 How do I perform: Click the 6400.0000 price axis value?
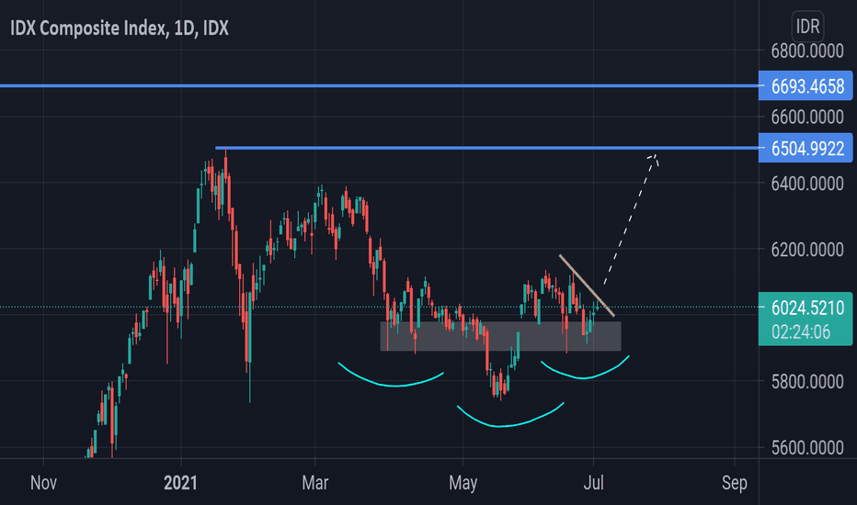[807, 184]
